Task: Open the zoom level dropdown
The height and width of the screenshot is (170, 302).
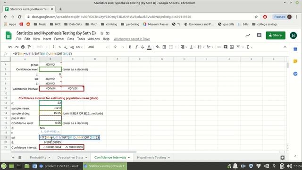Action: 42,47
